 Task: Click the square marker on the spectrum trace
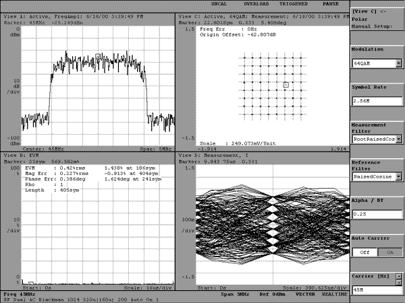pos(98,56)
